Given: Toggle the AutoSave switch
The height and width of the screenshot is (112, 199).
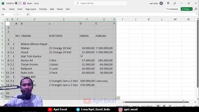Looking at the screenshot, I should point(18,3).
